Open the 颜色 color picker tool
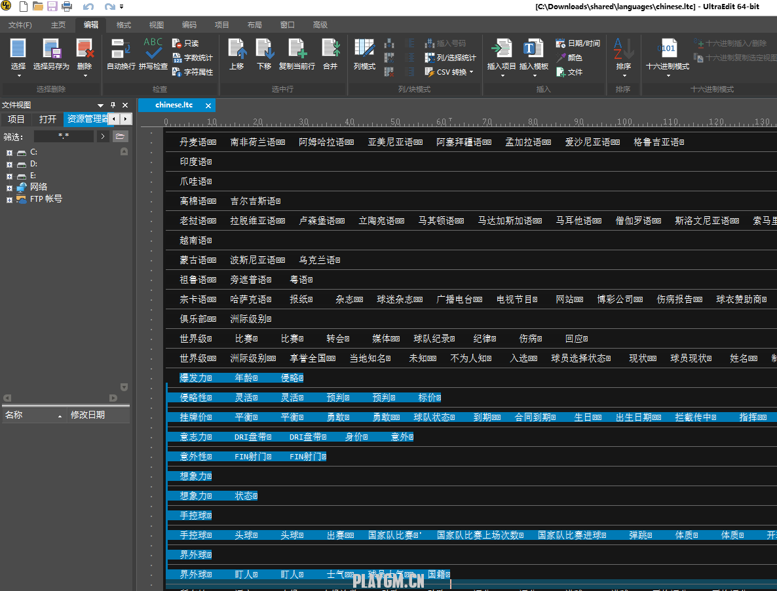The image size is (777, 591). (569, 58)
